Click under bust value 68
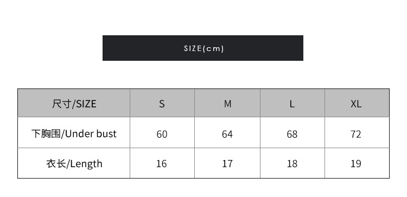407x197 pixels. point(292,134)
